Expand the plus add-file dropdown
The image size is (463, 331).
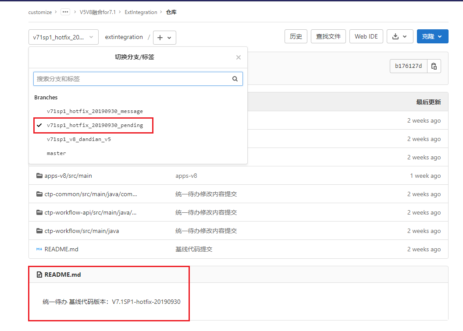click(x=164, y=38)
